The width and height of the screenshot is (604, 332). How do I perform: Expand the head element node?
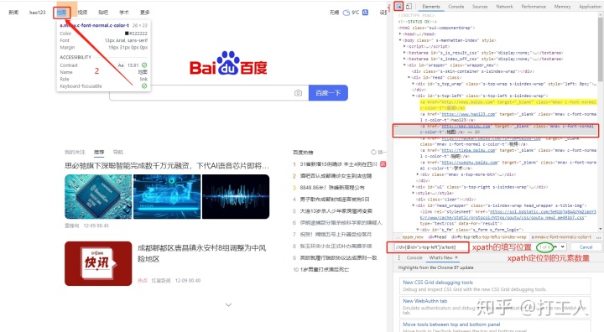coord(400,34)
